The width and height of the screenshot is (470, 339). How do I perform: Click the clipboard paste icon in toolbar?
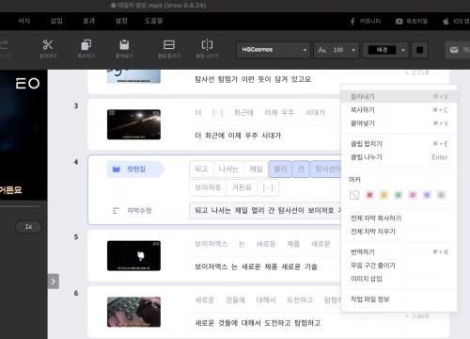click(124, 45)
